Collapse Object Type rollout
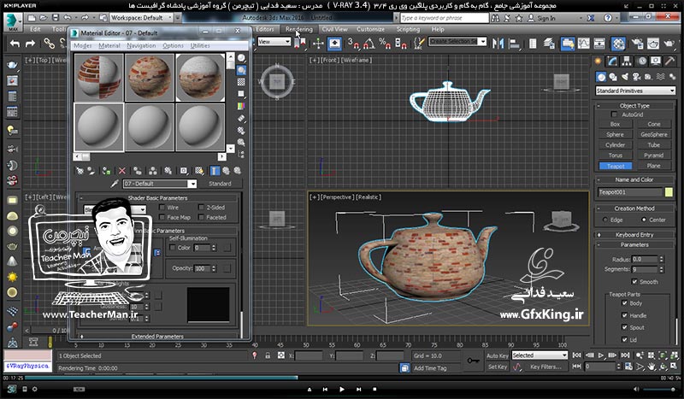The image size is (684, 399). 634,106
